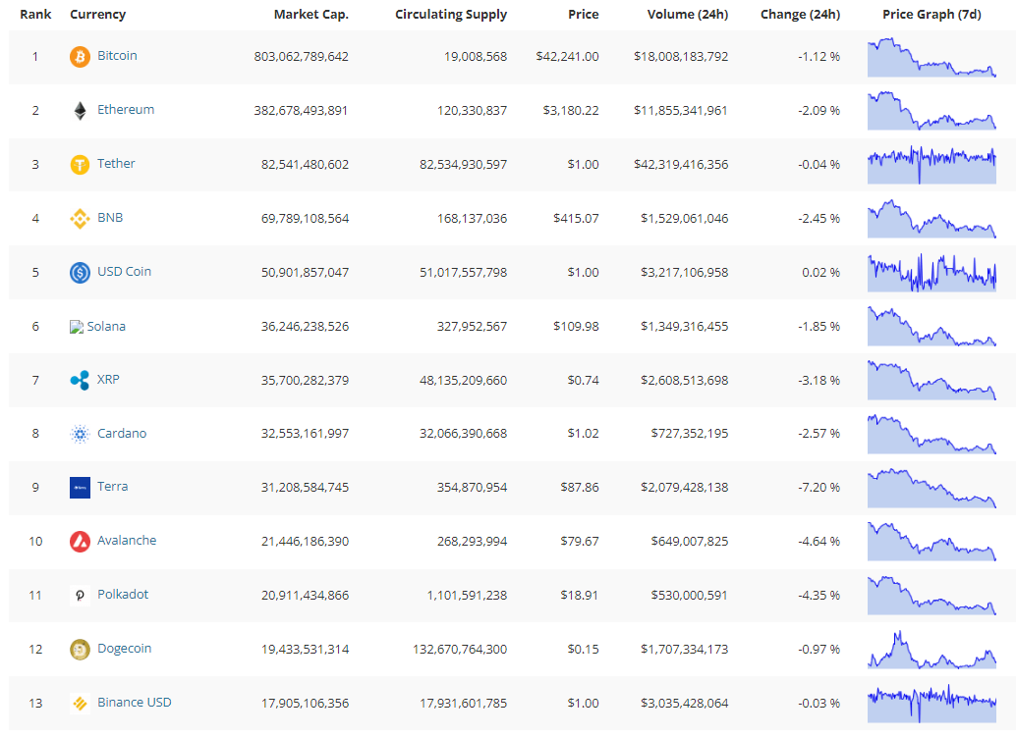1016x737 pixels.
Task: Click the Binance USD logo icon
Action: click(80, 704)
